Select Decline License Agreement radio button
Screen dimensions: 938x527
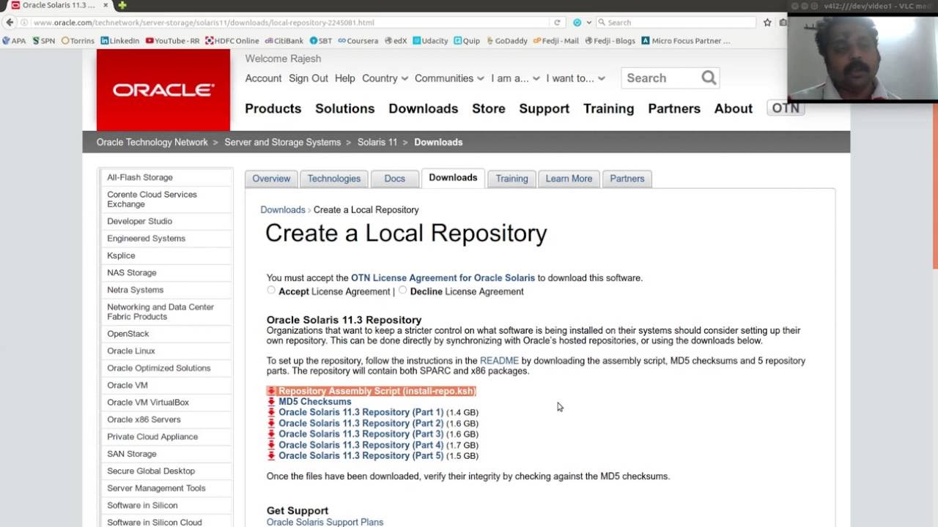pyautogui.click(x=402, y=291)
